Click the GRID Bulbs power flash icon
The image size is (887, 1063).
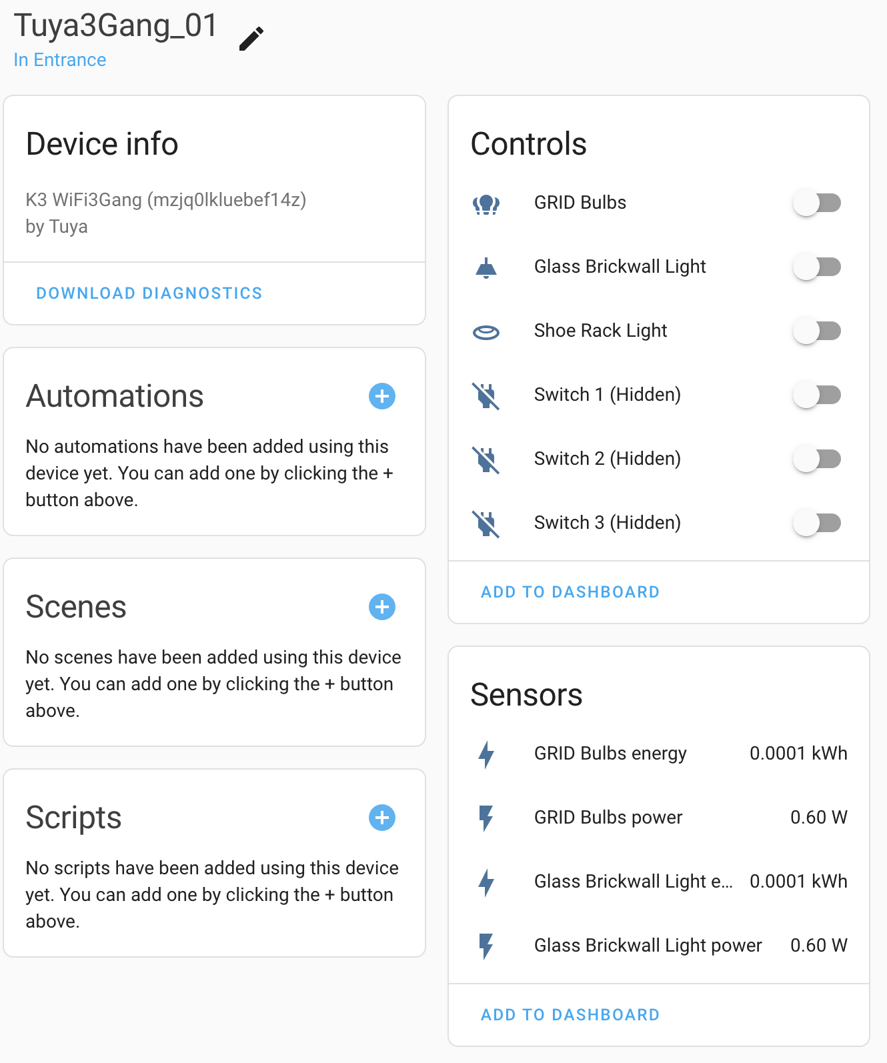coord(486,818)
